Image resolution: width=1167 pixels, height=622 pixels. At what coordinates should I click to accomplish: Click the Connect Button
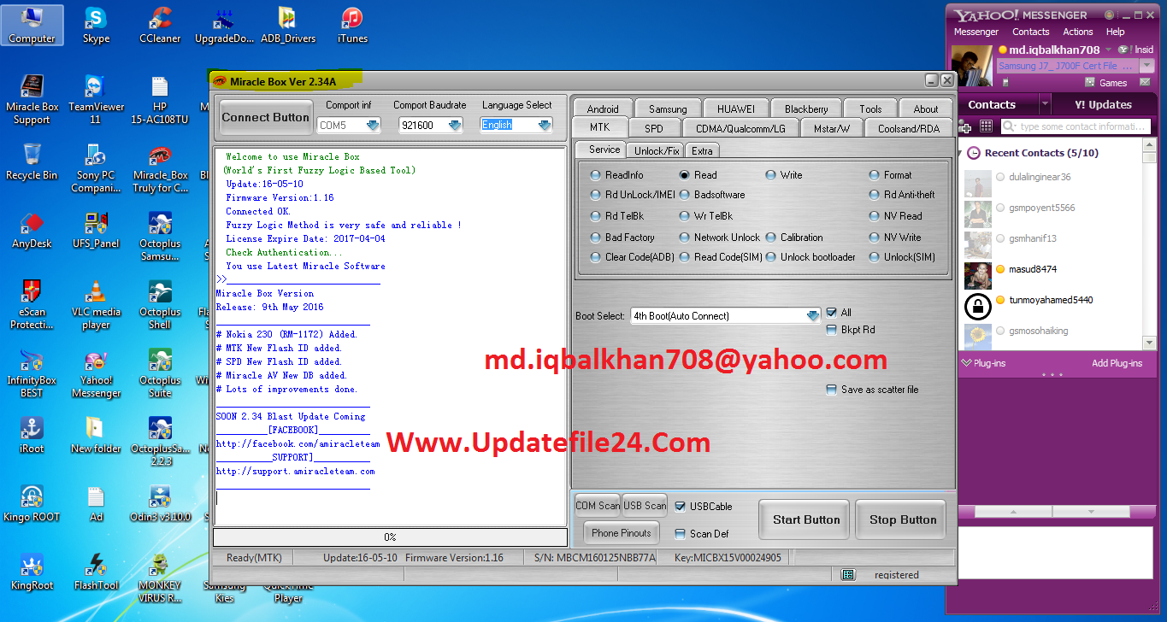[x=265, y=117]
